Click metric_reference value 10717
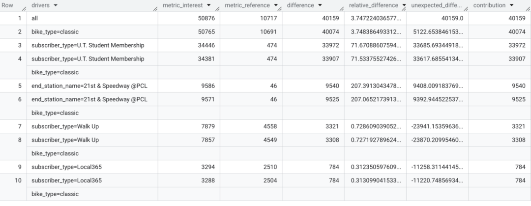This screenshot has width=531, height=206. point(269,18)
